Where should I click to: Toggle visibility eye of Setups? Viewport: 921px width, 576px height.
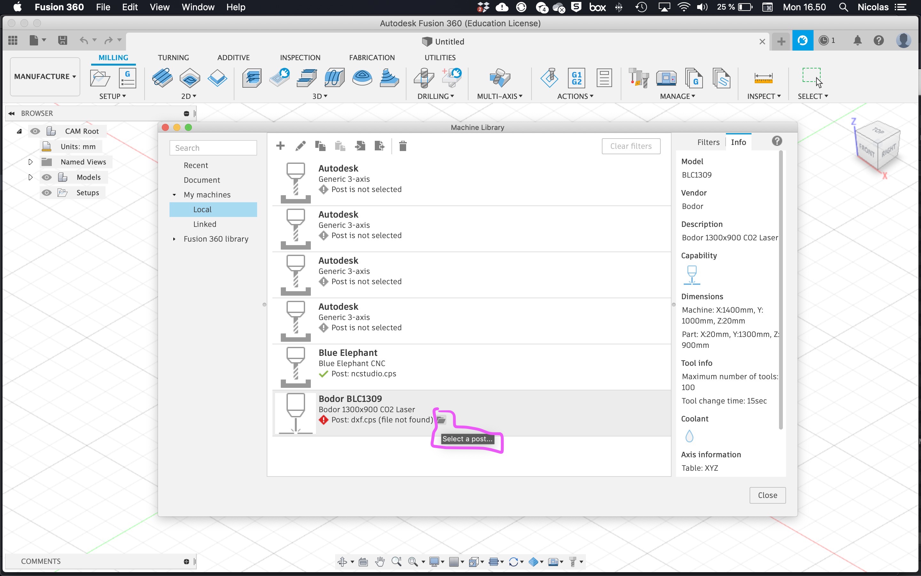click(x=46, y=192)
